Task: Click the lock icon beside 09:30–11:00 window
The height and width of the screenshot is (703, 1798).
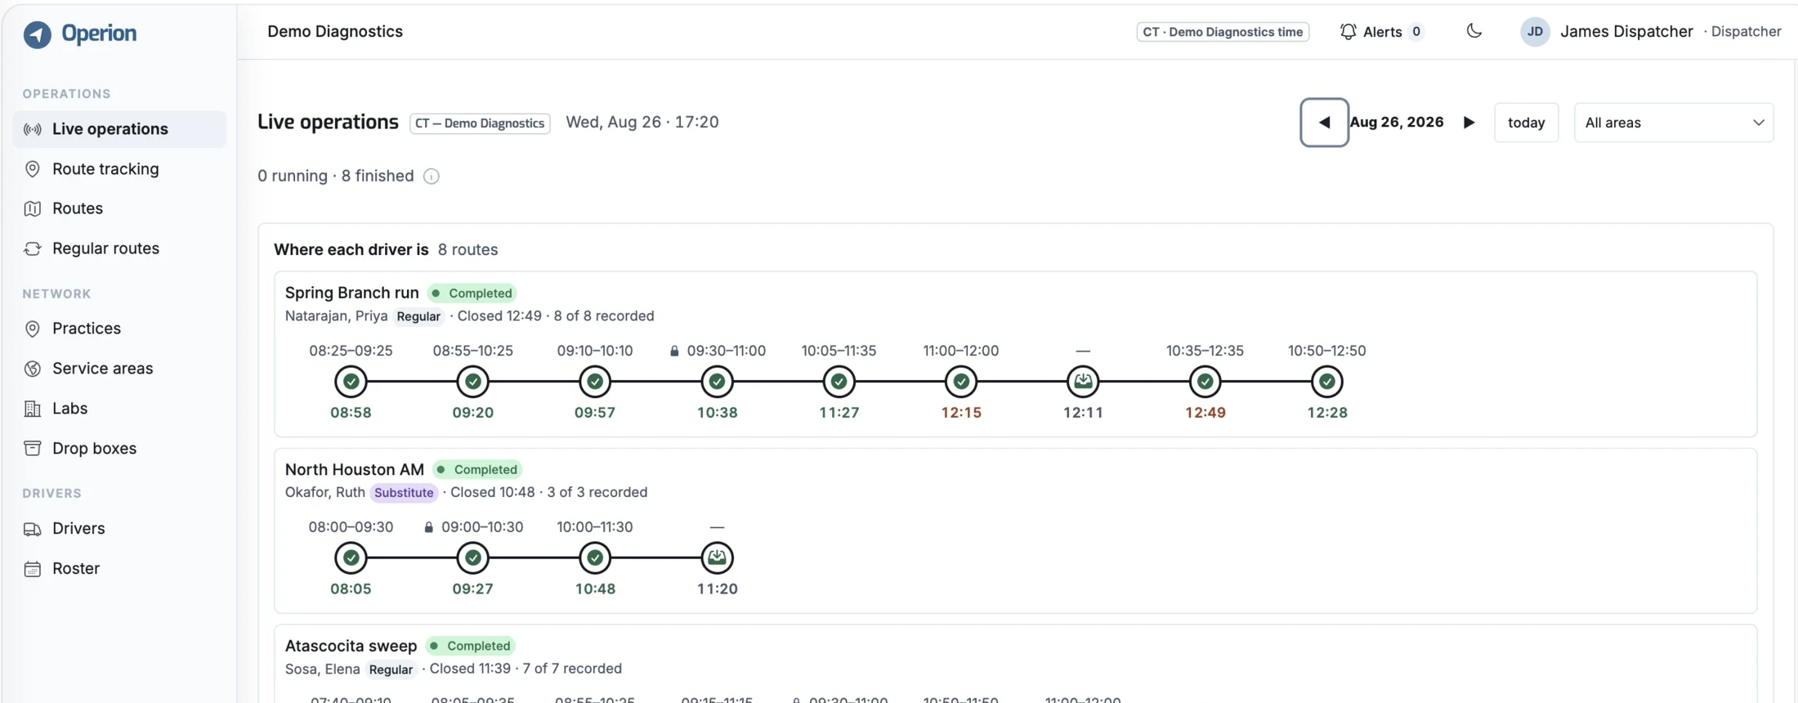Action: 674,351
